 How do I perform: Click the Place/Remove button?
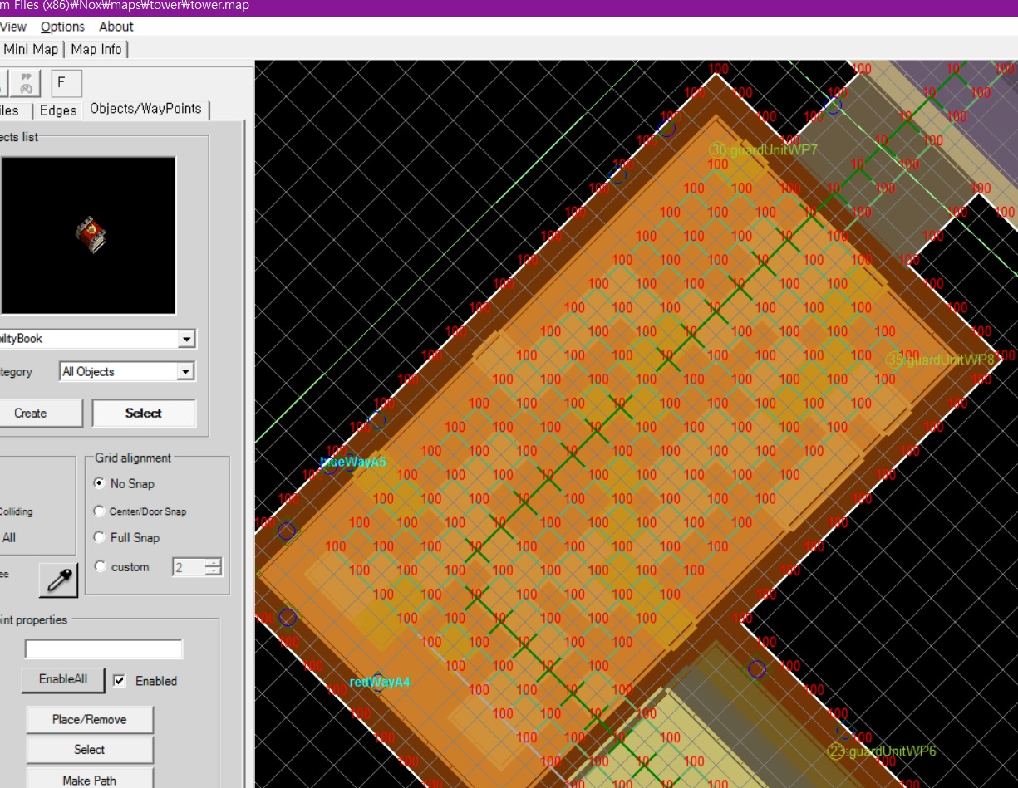(x=90, y=720)
